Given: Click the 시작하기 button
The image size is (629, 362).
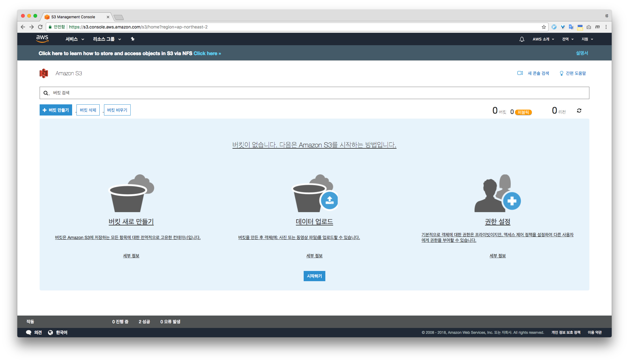Looking at the screenshot, I should coord(314,276).
